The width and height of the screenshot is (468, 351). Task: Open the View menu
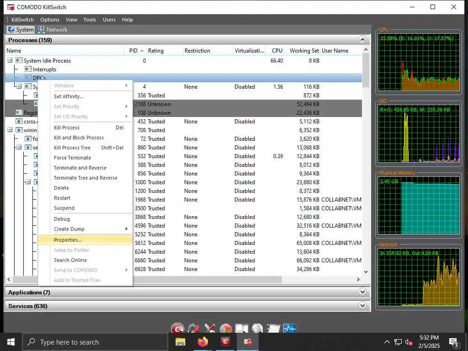pos(71,20)
